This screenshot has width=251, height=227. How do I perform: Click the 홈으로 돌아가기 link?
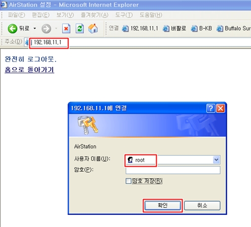click(29, 70)
